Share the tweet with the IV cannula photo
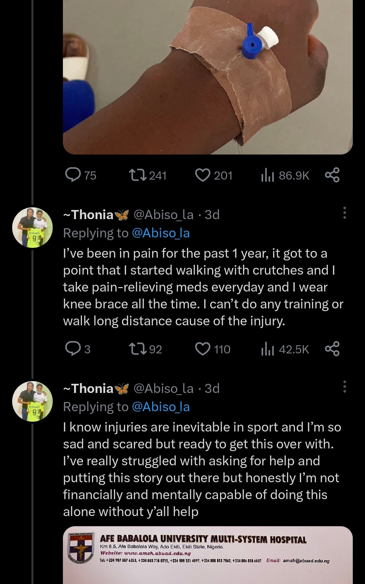Image resolution: width=365 pixels, height=584 pixels. point(332,175)
